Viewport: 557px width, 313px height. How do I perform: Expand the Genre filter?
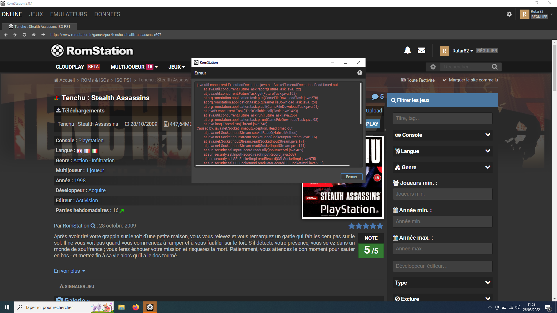[x=442, y=168]
